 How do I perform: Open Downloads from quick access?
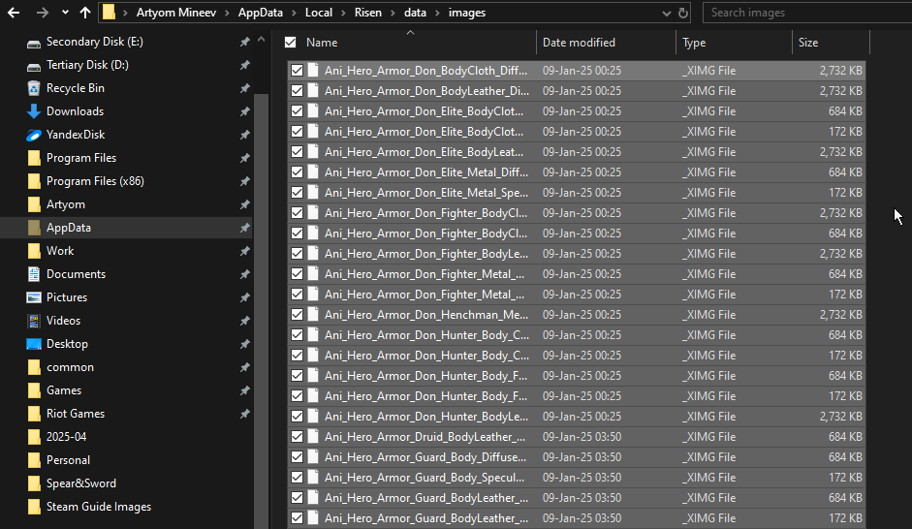[x=75, y=111]
